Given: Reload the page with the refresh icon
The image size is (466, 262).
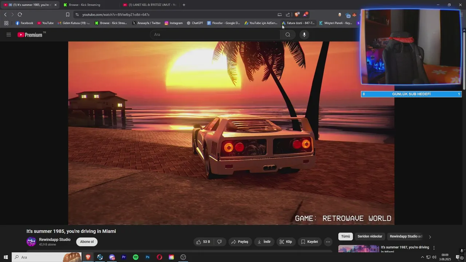Looking at the screenshot, I should pyautogui.click(x=20, y=15).
